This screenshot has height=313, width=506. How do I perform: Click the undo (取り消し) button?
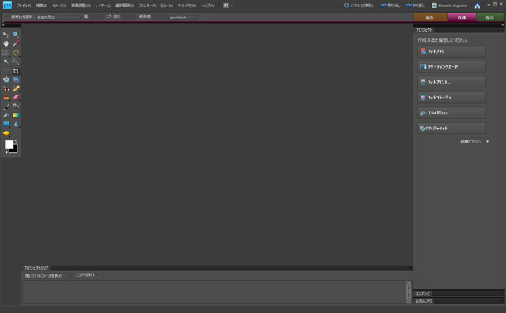click(391, 6)
